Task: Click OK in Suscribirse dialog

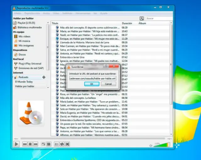Action: click(x=92, y=84)
